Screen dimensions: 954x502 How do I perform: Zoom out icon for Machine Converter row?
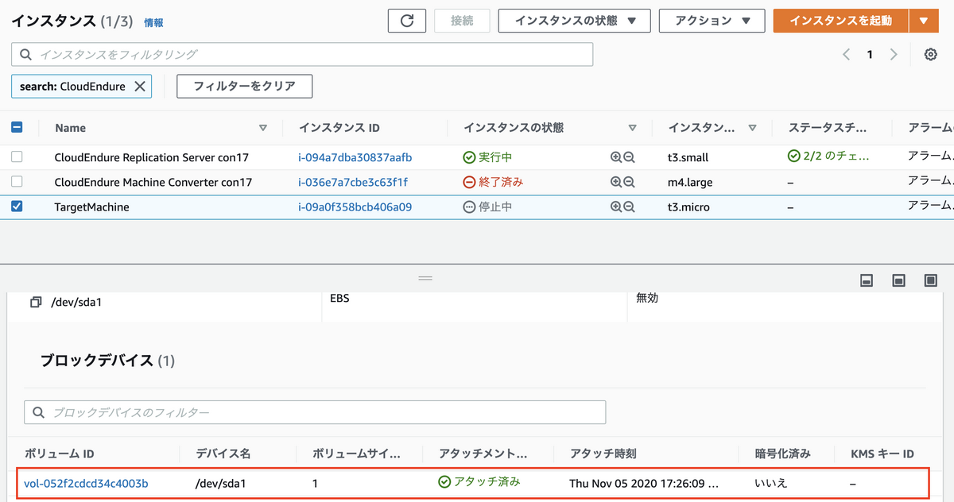(x=629, y=182)
